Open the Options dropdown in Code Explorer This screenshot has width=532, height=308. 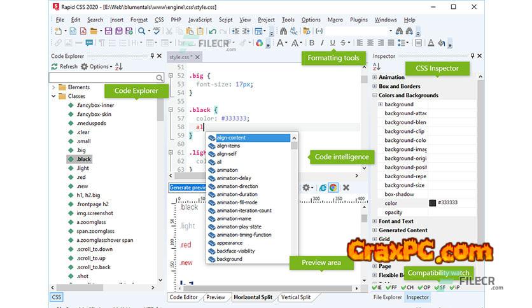click(x=99, y=66)
